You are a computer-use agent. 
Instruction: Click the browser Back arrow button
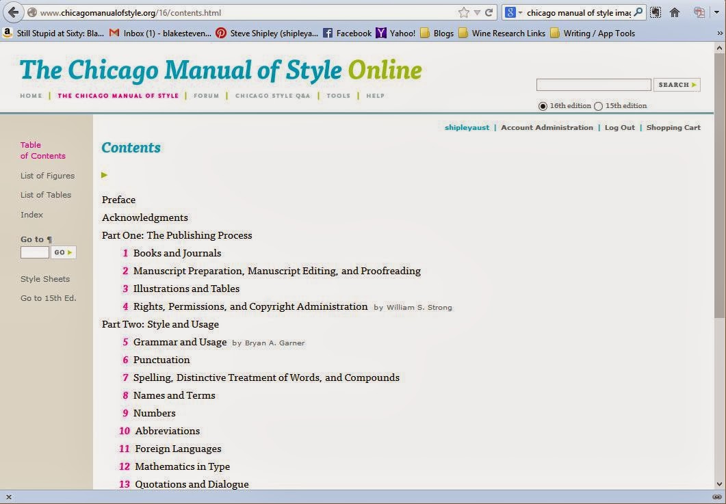(13, 12)
